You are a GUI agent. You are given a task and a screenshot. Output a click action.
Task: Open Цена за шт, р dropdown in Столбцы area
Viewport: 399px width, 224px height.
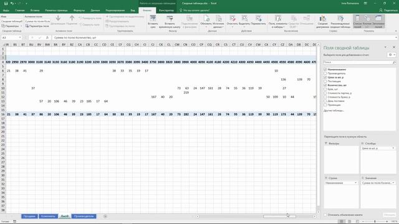[393, 148]
